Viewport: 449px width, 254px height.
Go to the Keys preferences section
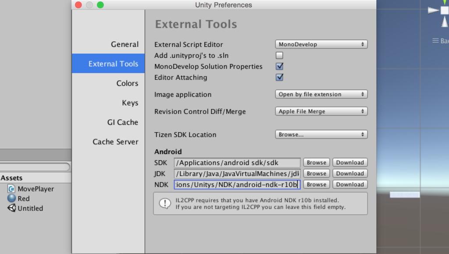click(130, 102)
